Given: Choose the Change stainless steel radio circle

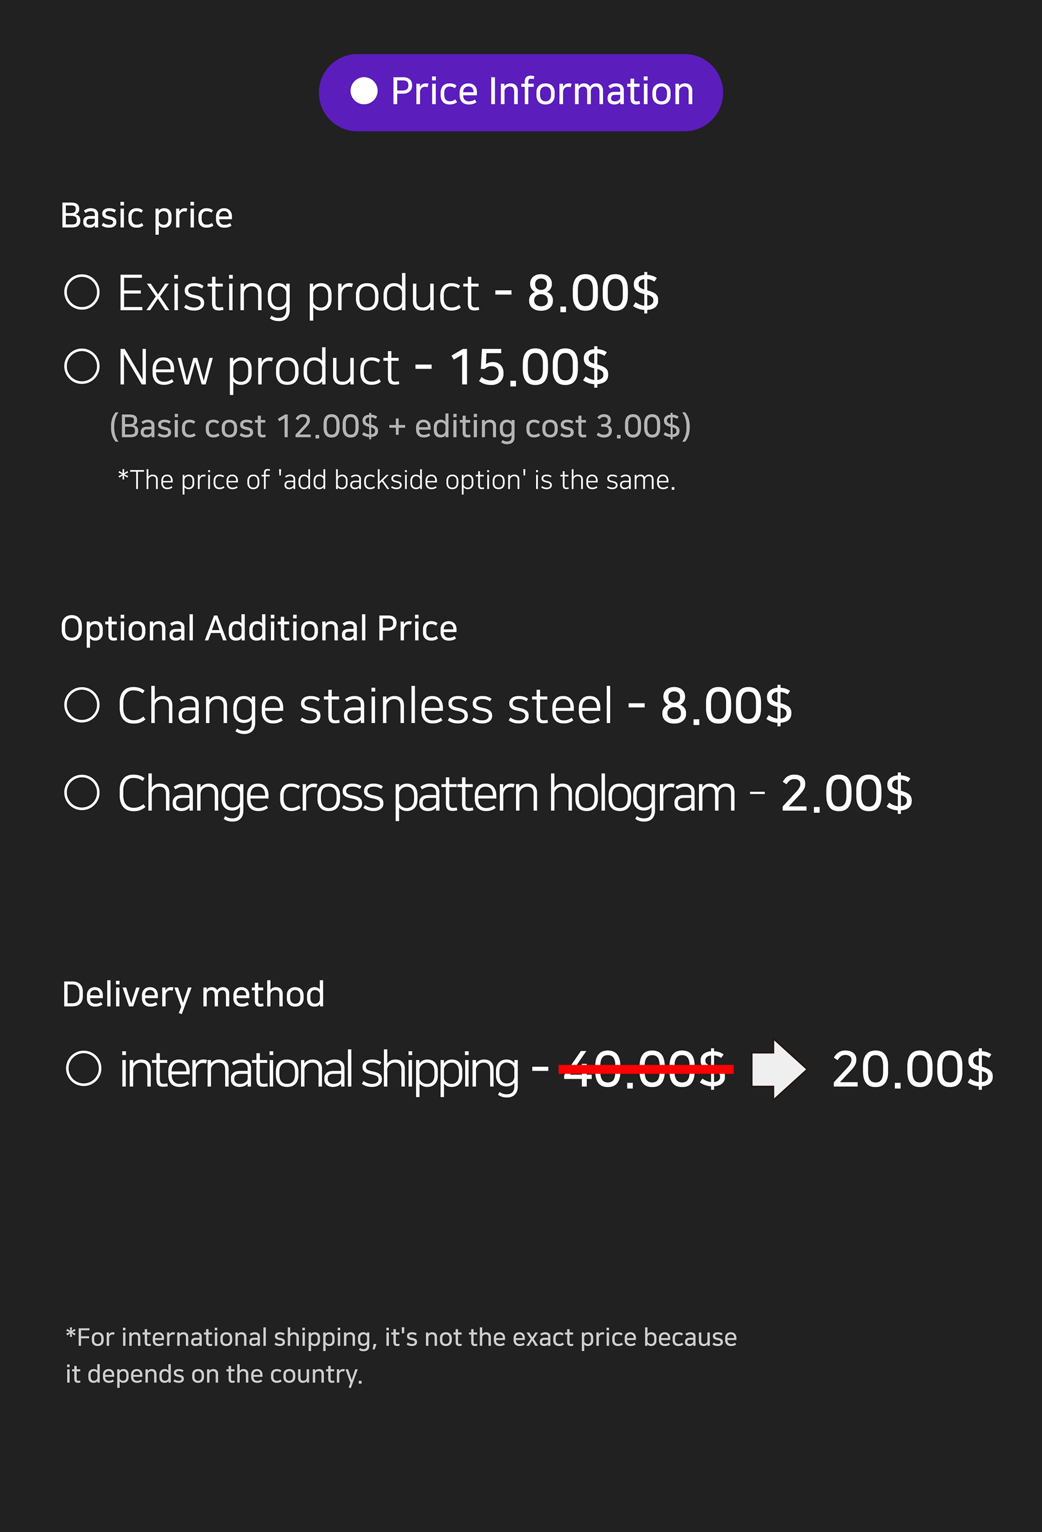Looking at the screenshot, I should [x=82, y=705].
